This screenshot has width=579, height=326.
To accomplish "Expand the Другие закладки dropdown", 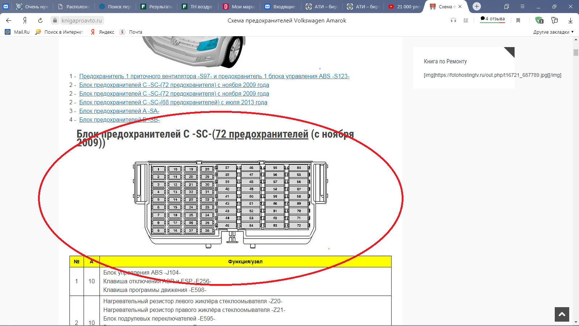I will (x=553, y=32).
